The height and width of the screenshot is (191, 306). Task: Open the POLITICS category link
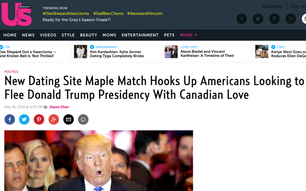(x=11, y=72)
